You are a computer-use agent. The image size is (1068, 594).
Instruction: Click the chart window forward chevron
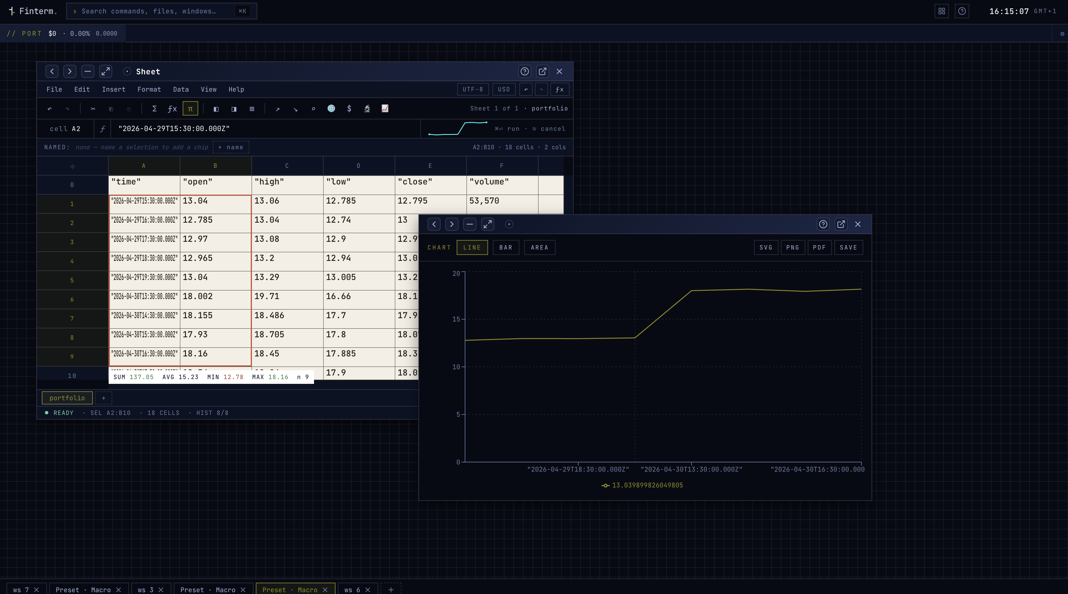tap(452, 224)
